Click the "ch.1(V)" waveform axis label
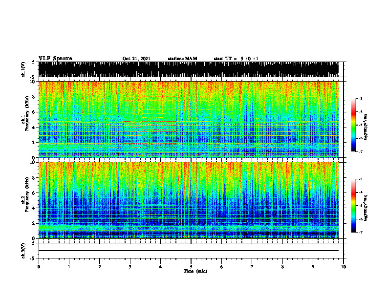The image size is (387, 299). (23, 69)
